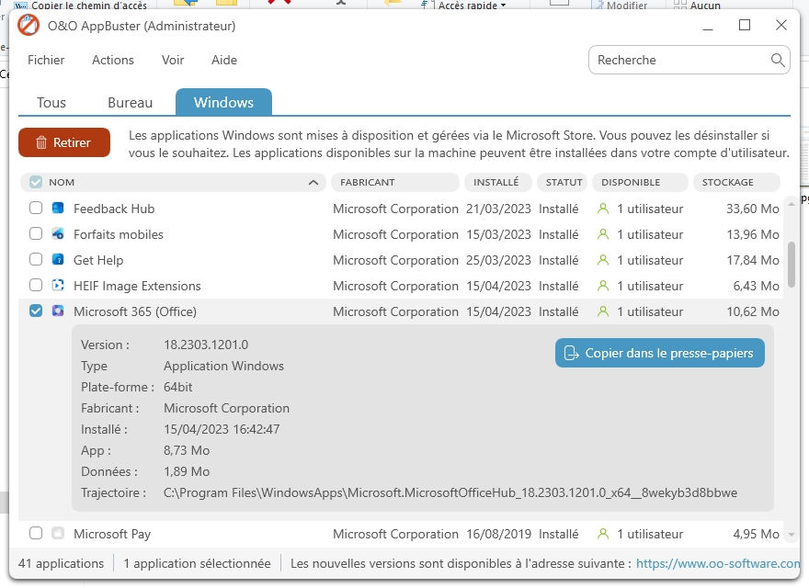809x588 pixels.
Task: Click the Microsoft 365 (Office) app icon
Action: point(58,311)
